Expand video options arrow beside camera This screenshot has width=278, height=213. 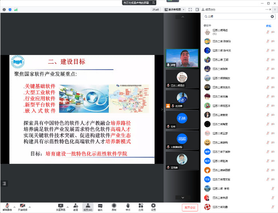(30, 207)
